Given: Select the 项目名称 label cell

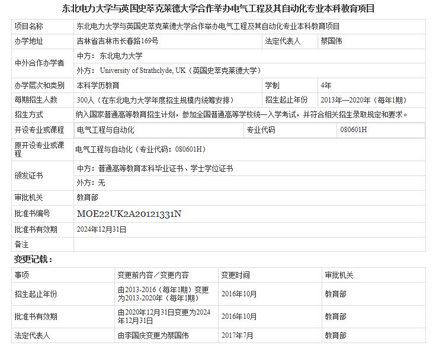Looking at the screenshot, I should (28, 27).
